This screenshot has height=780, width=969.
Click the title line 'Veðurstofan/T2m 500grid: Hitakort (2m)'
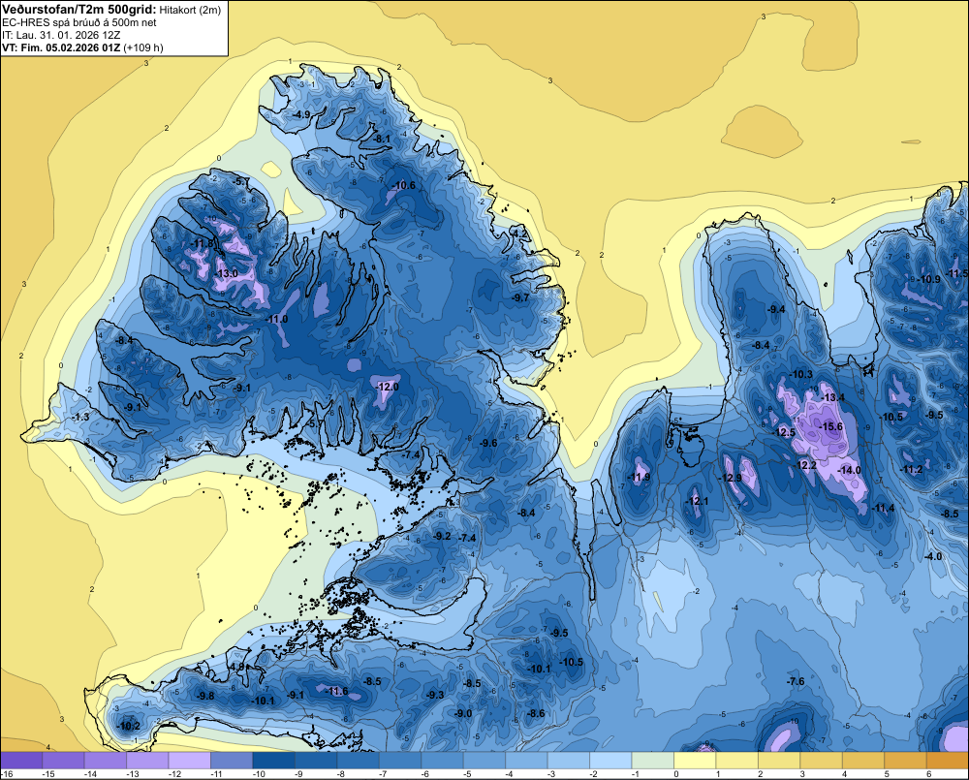pyautogui.click(x=110, y=10)
